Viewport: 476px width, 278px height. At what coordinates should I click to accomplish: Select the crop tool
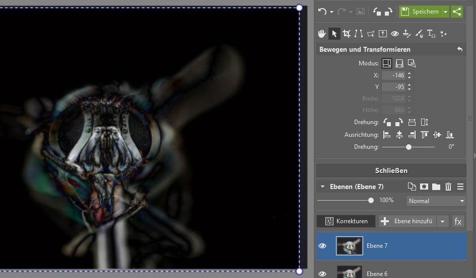347,34
